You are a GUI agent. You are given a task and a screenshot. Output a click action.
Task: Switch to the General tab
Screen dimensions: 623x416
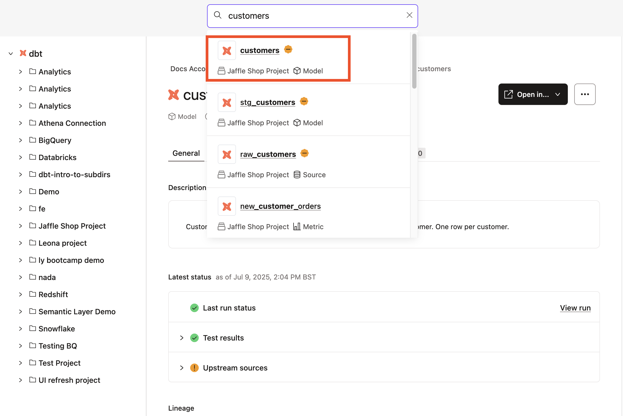(x=186, y=153)
